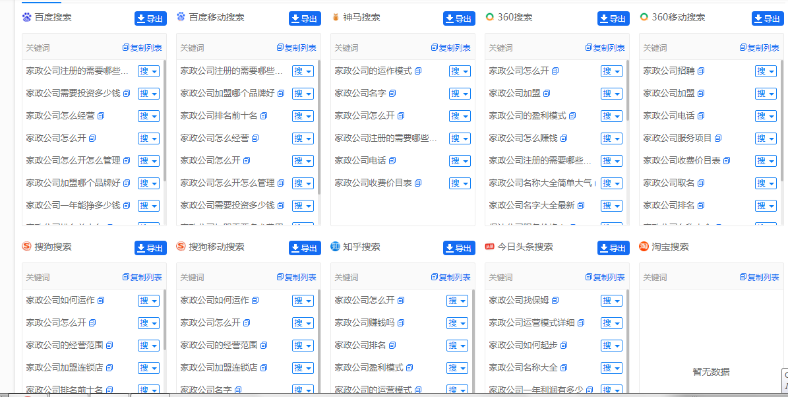This screenshot has width=788, height=397.
Task: Click 复制列表 in the 淘宝搜索 panel
Action: click(760, 278)
